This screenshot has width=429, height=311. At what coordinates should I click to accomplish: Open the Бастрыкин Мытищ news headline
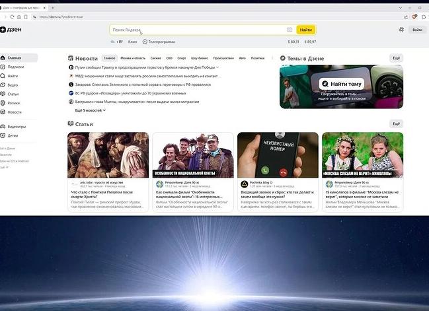137,102
